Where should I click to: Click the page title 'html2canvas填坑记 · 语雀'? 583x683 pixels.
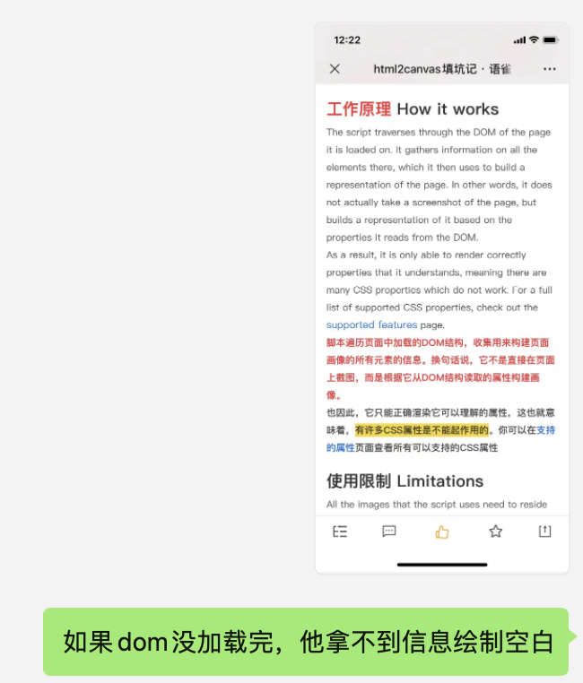click(442, 69)
